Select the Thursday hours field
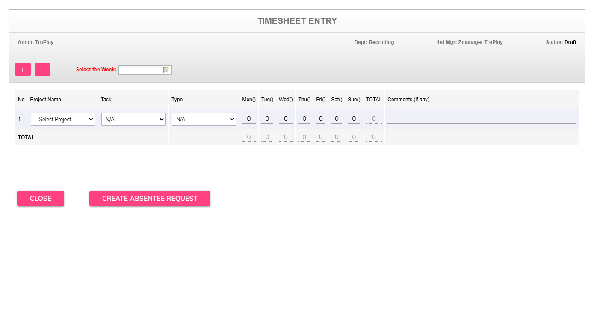 (304, 119)
